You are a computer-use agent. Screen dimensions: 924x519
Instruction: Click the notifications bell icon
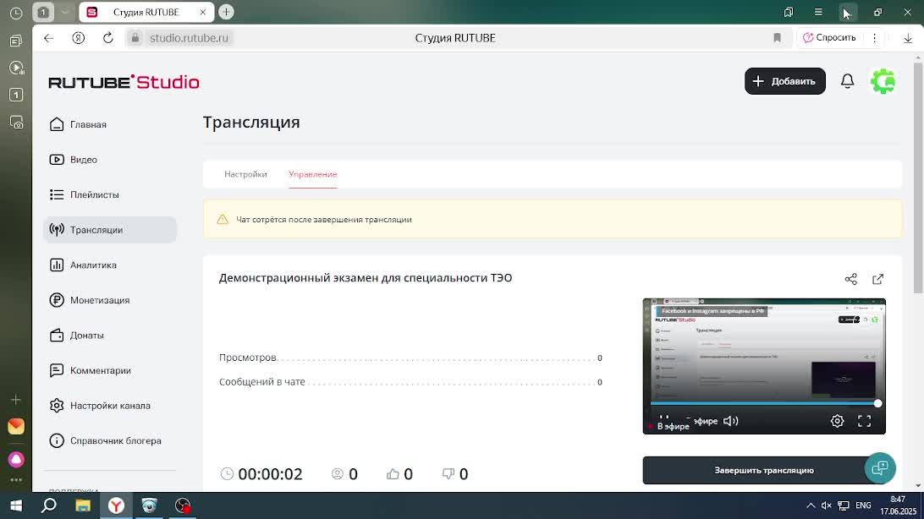click(847, 81)
